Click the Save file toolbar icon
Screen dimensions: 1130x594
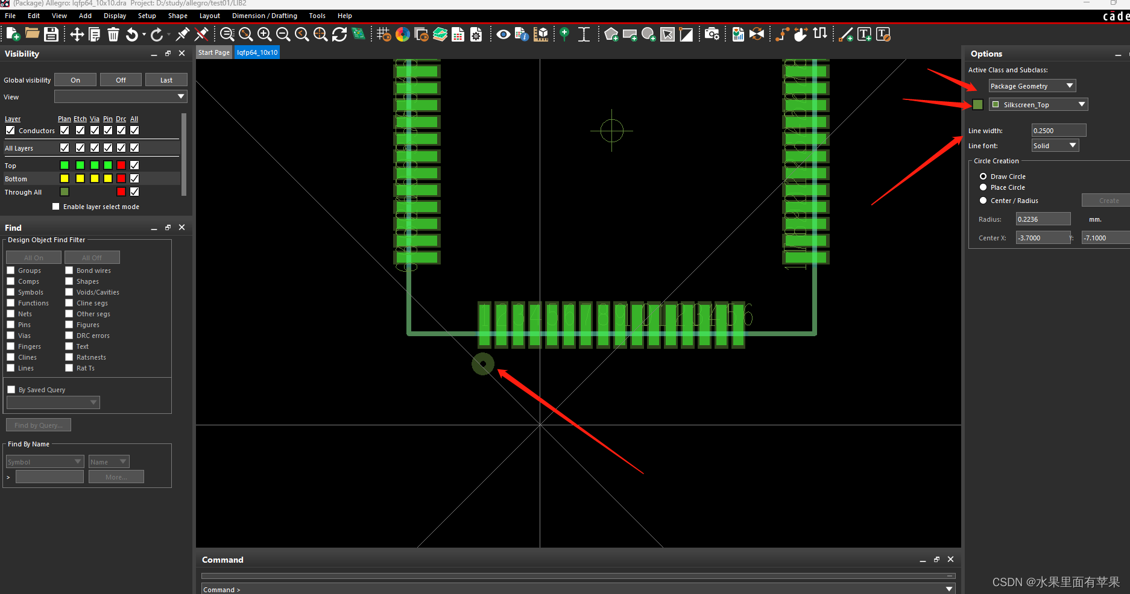tap(51, 34)
